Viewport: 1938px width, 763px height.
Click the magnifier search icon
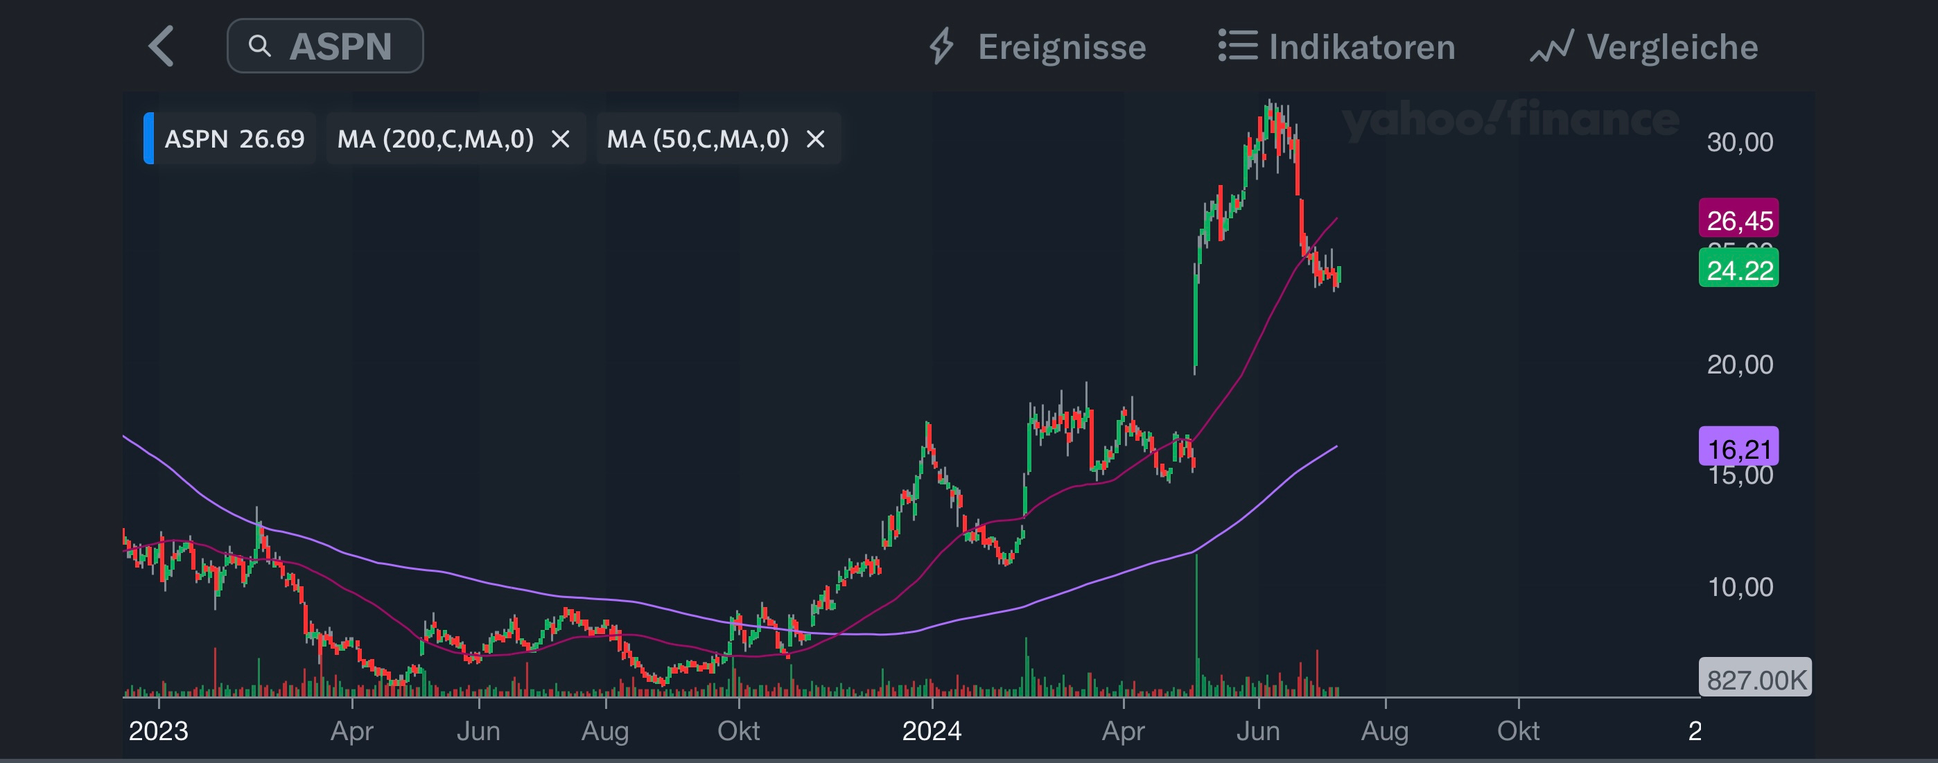pyautogui.click(x=259, y=46)
